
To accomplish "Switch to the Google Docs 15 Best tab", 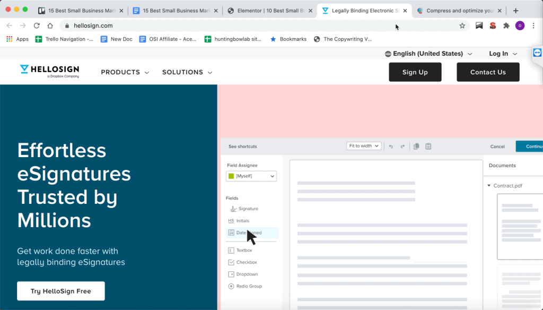I will (x=175, y=11).
